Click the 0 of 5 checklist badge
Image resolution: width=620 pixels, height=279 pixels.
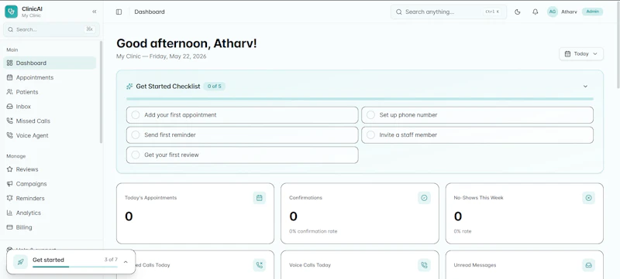coord(215,87)
